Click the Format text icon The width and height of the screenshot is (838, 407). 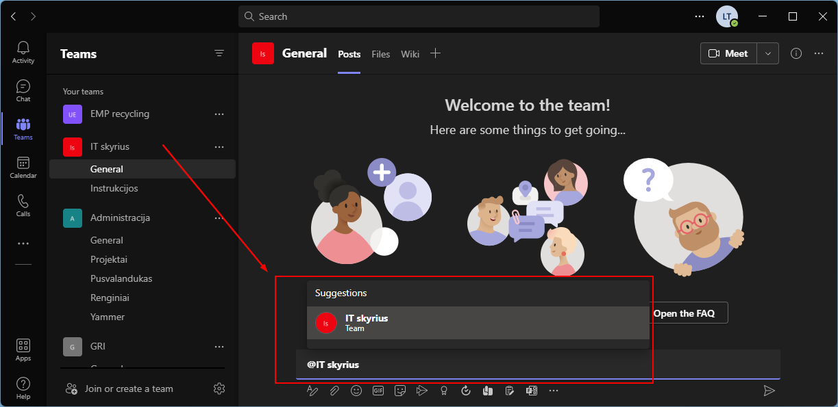click(x=312, y=391)
